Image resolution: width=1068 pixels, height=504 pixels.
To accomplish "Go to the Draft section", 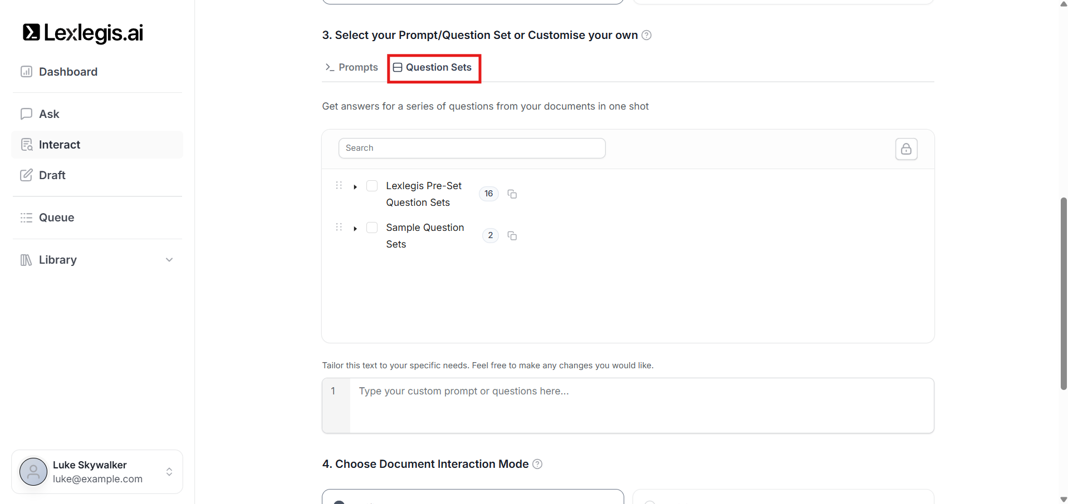I will tap(52, 175).
